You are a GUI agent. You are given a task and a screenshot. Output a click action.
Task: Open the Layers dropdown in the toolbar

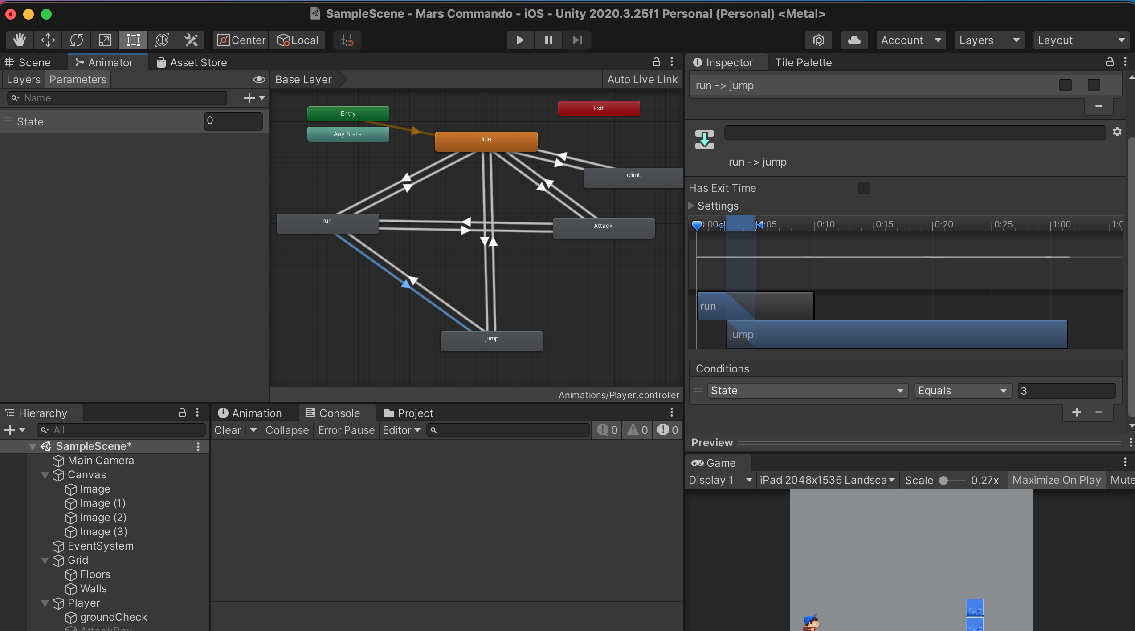click(989, 40)
